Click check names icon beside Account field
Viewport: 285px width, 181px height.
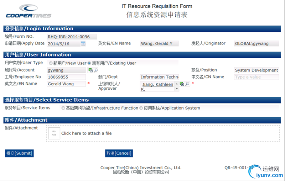[x=90, y=70]
